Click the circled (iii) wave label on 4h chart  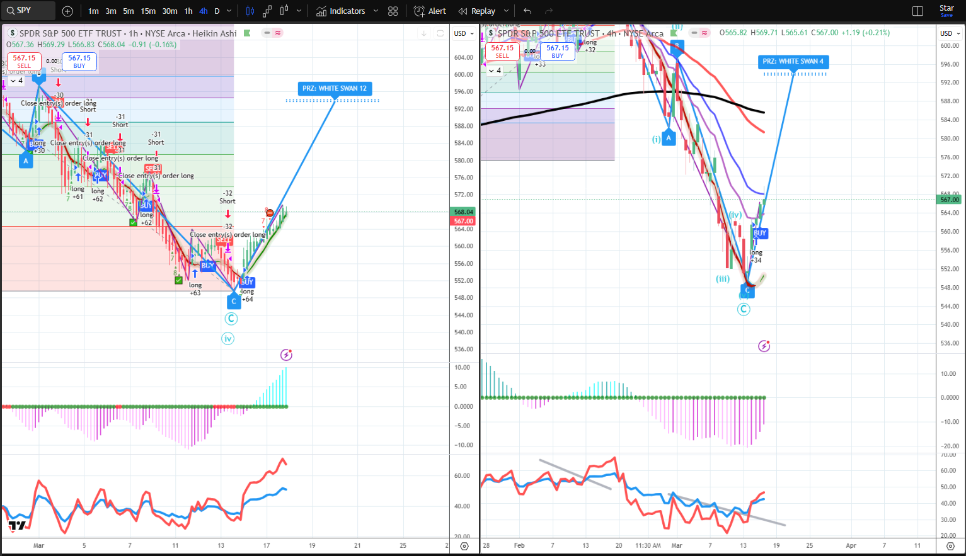click(723, 279)
